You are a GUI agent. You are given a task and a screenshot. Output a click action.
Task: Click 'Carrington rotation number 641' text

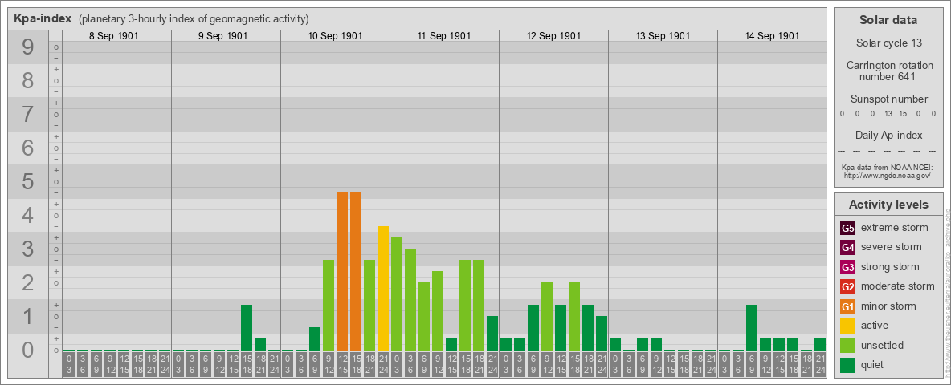point(888,71)
